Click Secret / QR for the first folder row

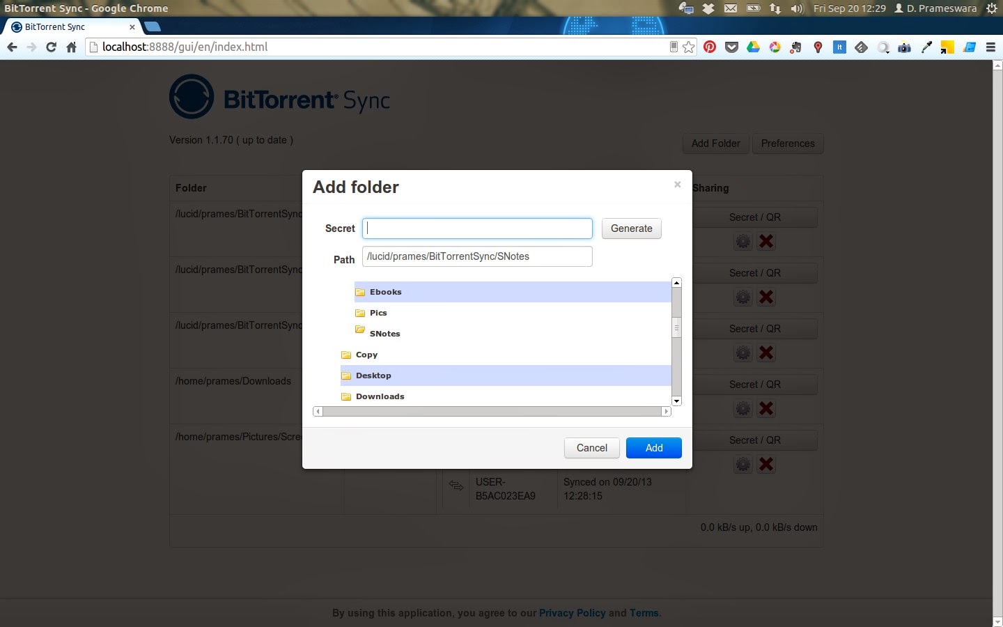(755, 217)
